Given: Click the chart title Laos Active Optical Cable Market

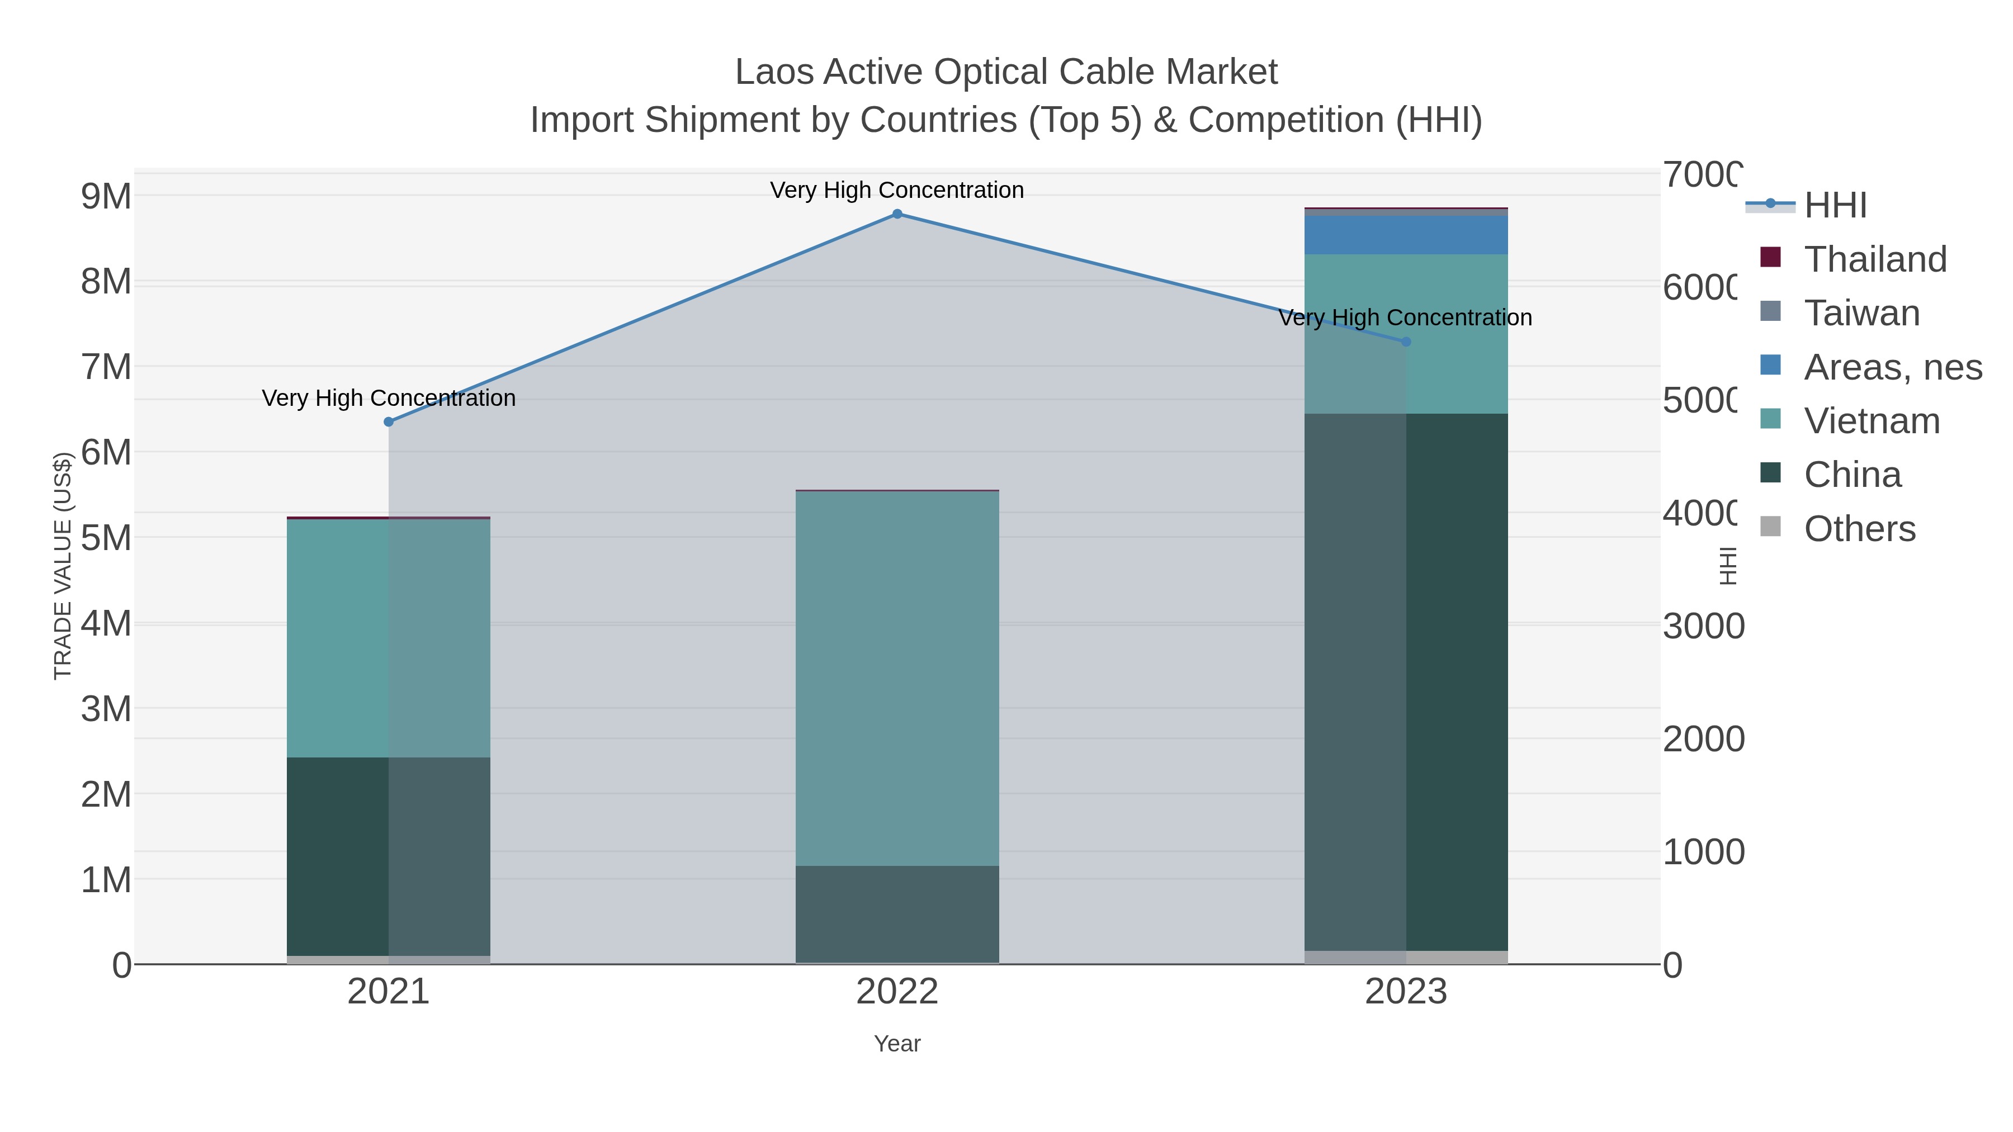Looking at the screenshot, I should point(1007,72).
